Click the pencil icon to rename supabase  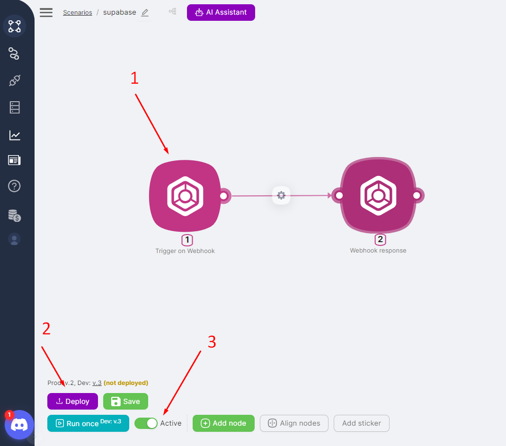(x=145, y=13)
